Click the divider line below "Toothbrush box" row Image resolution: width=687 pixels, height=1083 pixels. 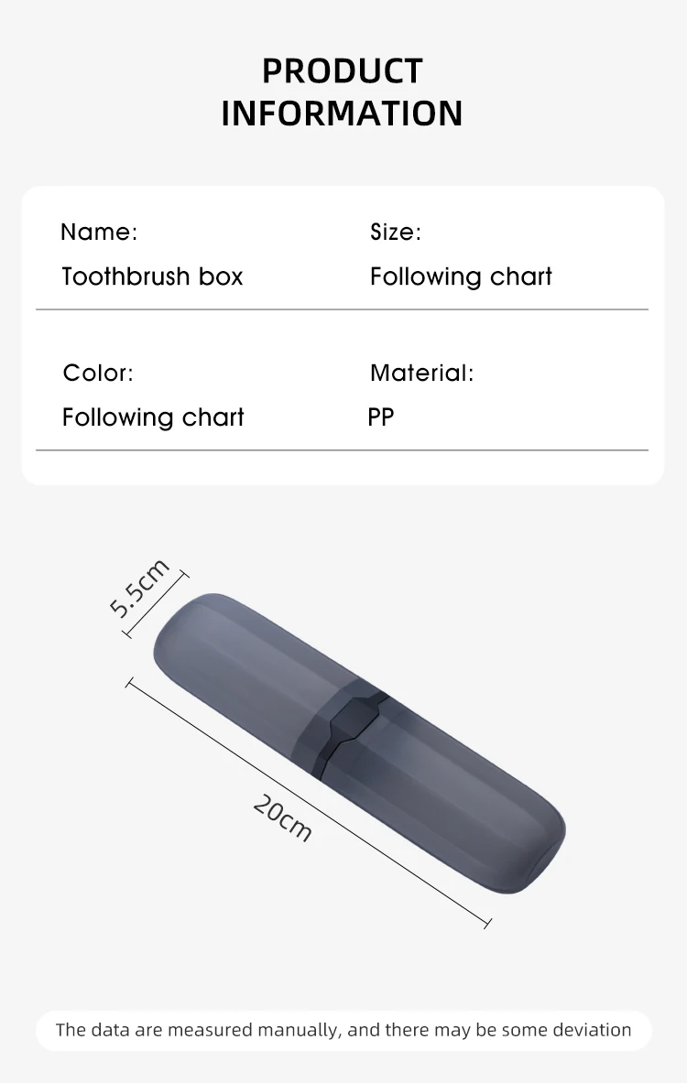[x=342, y=310]
